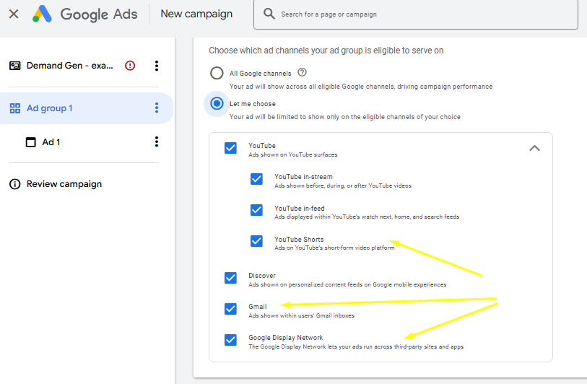Open more options for Ad group 1

coord(157,108)
